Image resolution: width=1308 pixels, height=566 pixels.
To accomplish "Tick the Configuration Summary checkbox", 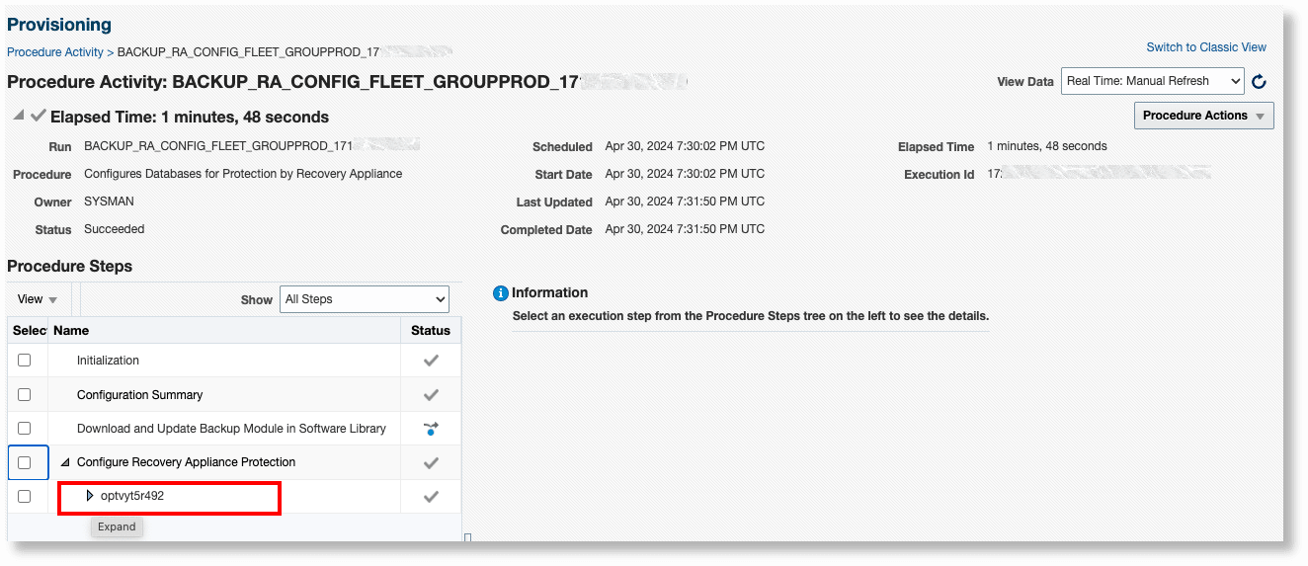I will (x=25, y=395).
